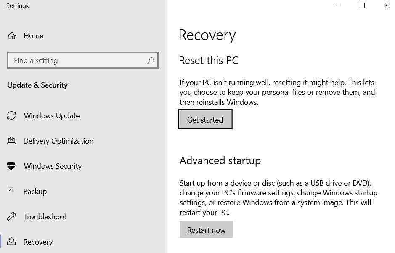Select the Recovery sidebar entry
395x253 pixels.
[x=38, y=242]
